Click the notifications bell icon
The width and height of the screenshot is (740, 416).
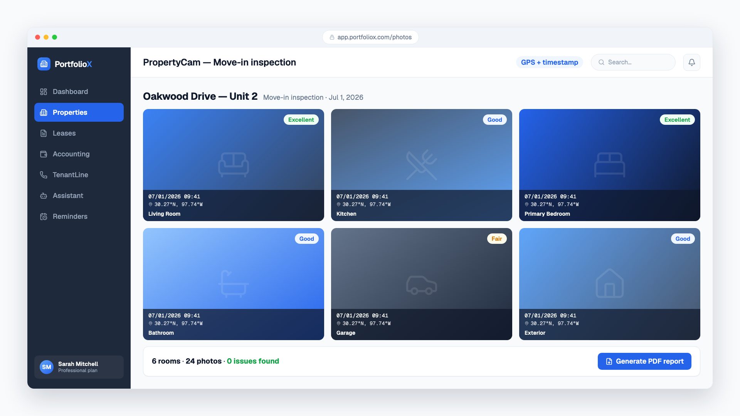click(x=692, y=62)
